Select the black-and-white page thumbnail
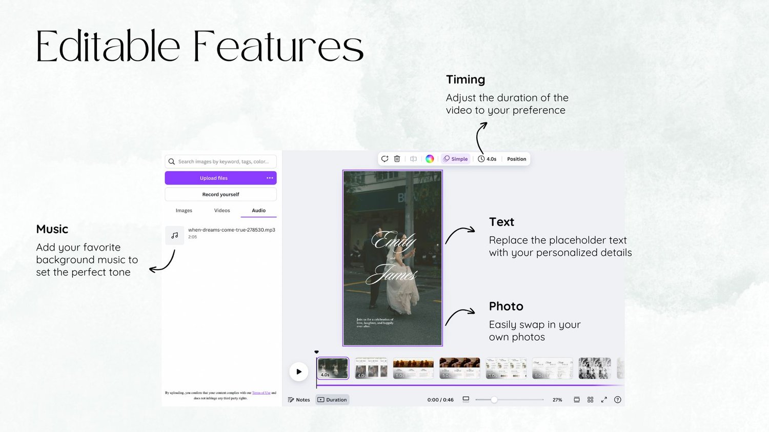769x432 pixels. [x=595, y=368]
